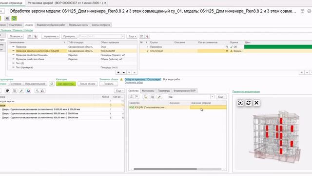Select grouping Пользовательский
This screenshot has width=312, height=176.
tap(35, 84)
